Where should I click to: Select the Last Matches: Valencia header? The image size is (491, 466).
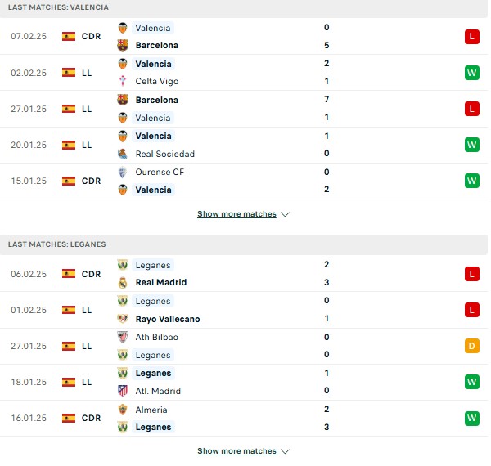tap(244, 8)
